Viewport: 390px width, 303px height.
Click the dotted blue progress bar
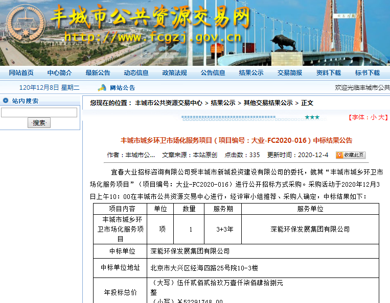[240, 118]
